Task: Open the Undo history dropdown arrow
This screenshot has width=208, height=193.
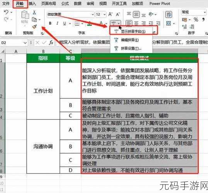Action: 12,12
